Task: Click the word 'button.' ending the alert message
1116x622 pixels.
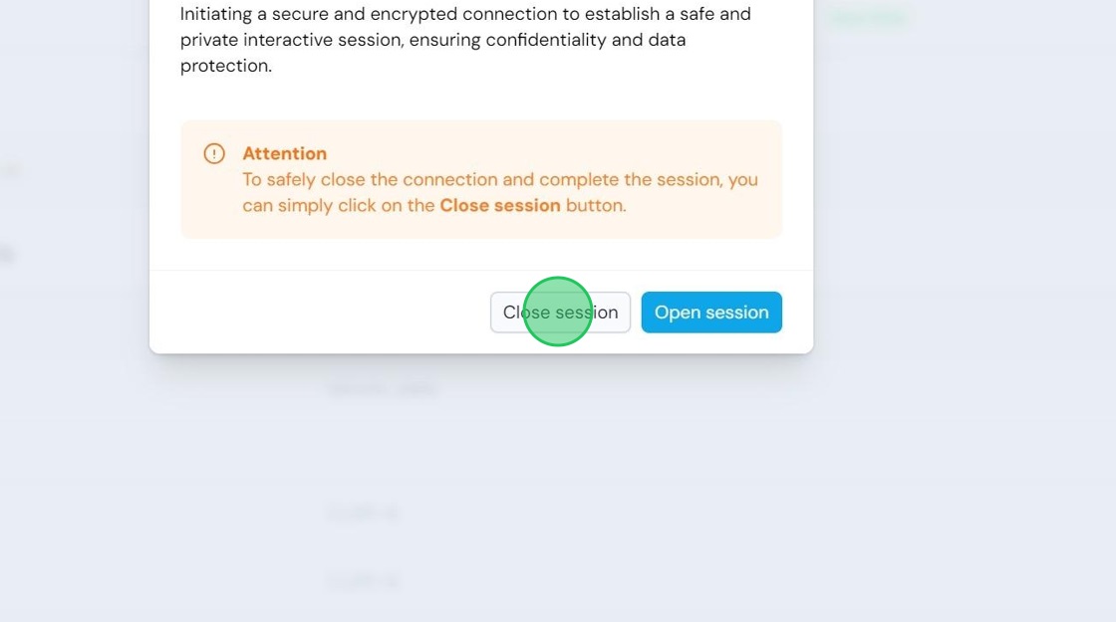Action: [597, 205]
